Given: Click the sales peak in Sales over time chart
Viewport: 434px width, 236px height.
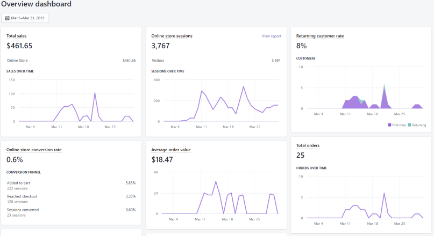Looking at the screenshot, I should (95, 93).
